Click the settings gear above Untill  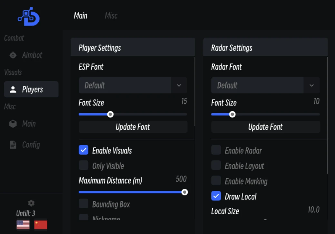pyautogui.click(x=31, y=203)
